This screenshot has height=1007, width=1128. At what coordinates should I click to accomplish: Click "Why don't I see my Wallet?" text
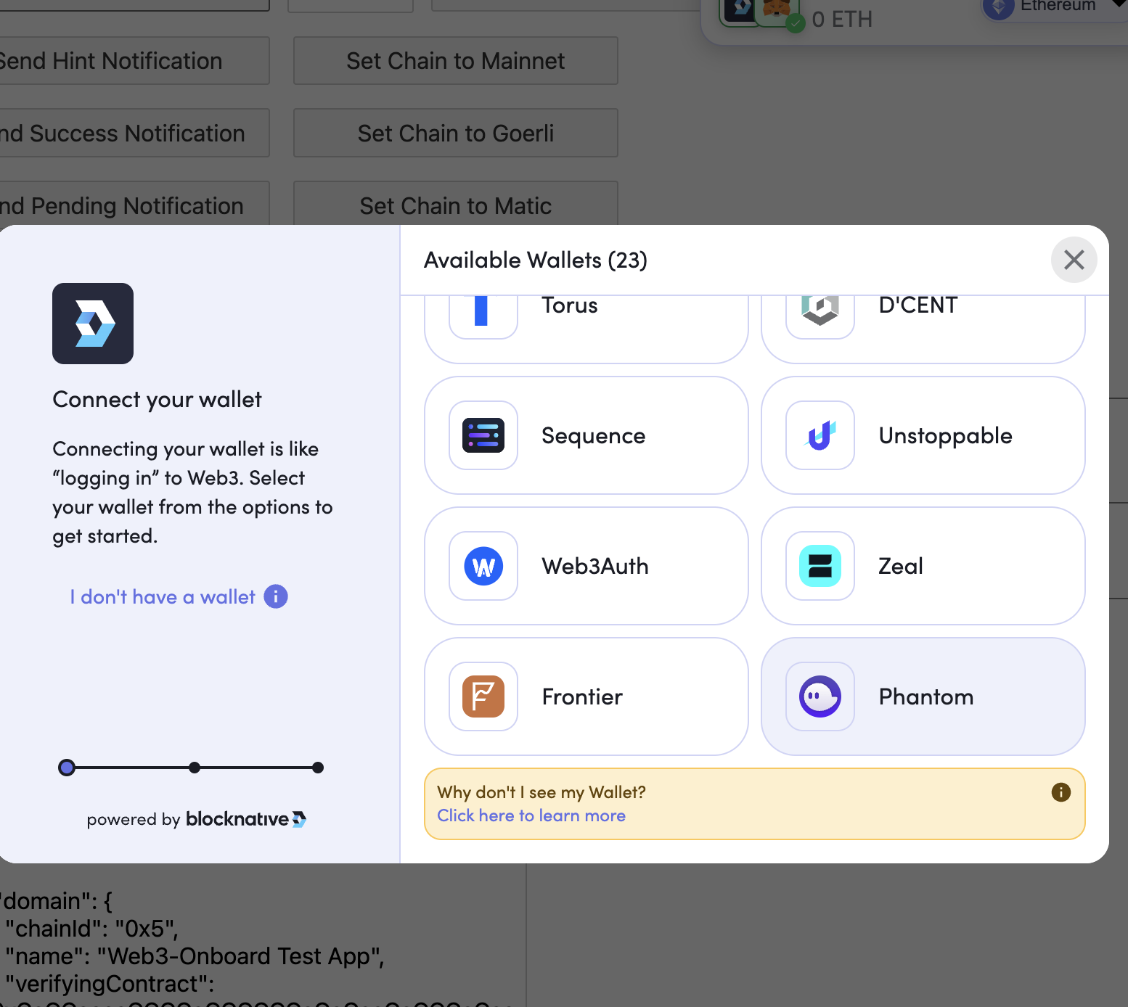click(x=541, y=792)
